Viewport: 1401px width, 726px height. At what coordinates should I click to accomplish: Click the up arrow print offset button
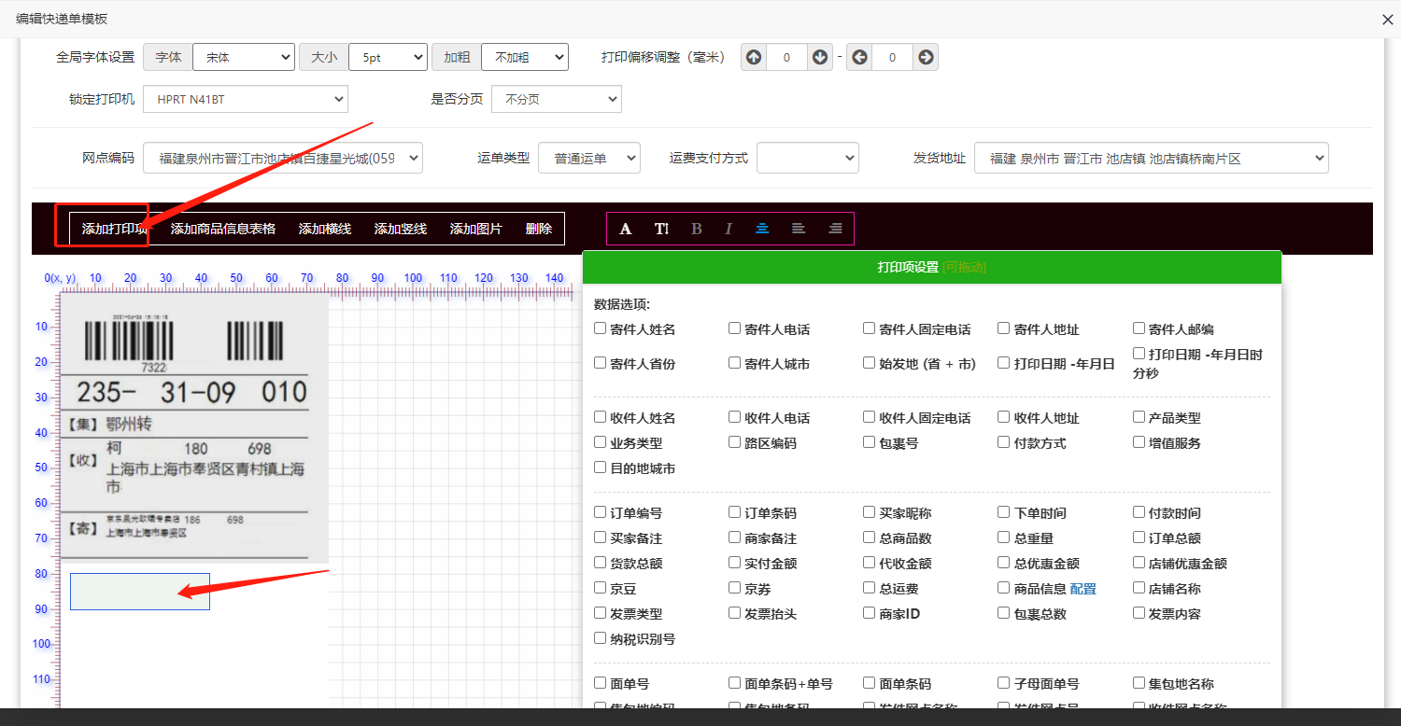754,58
